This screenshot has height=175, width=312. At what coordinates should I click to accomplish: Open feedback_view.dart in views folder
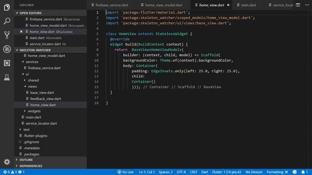51,99
